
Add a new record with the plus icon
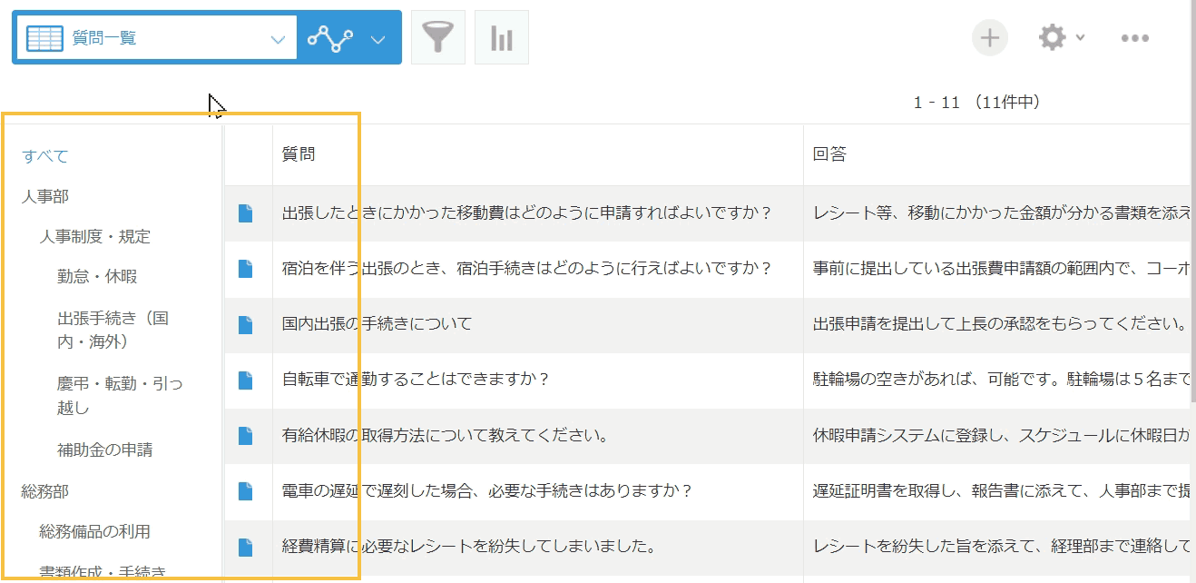(989, 37)
